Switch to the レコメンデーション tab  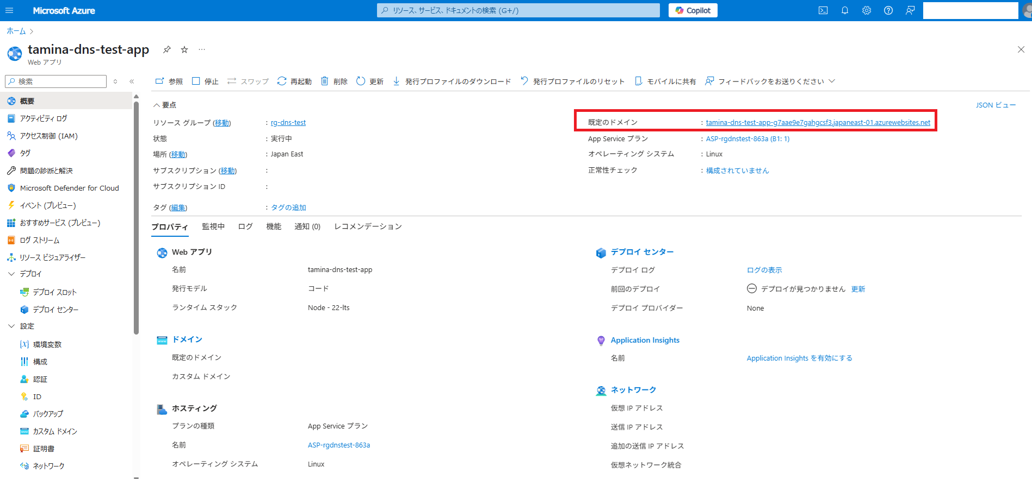point(368,226)
